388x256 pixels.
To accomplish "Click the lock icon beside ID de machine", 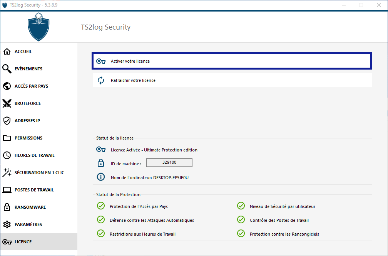I will pos(101,163).
